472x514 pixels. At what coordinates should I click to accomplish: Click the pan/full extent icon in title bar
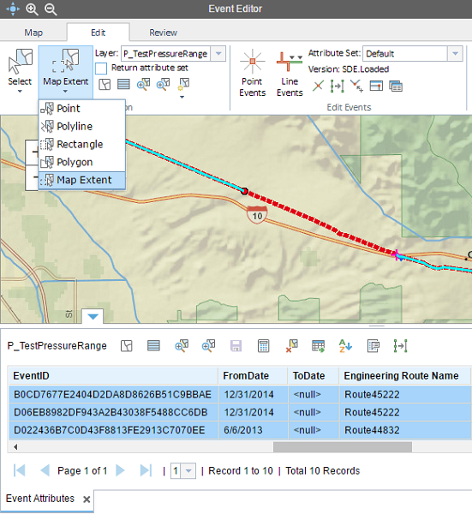click(13, 9)
